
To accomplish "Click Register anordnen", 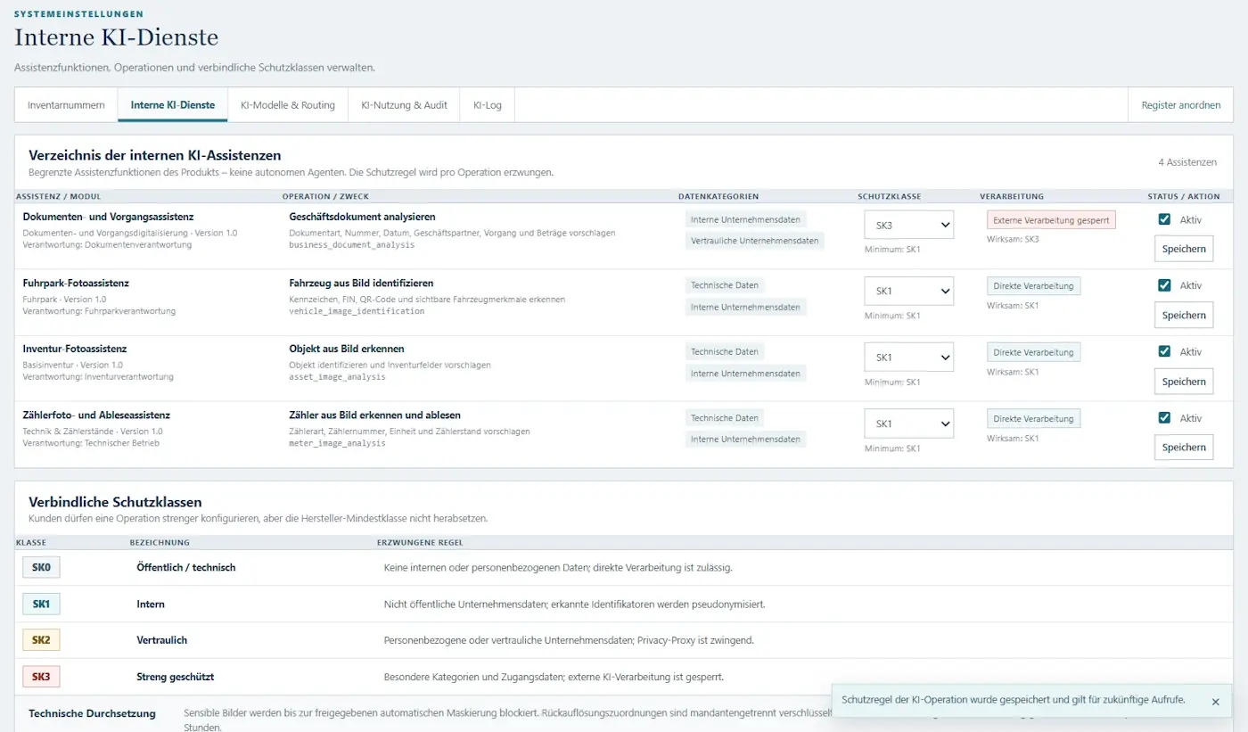I will coord(1181,105).
